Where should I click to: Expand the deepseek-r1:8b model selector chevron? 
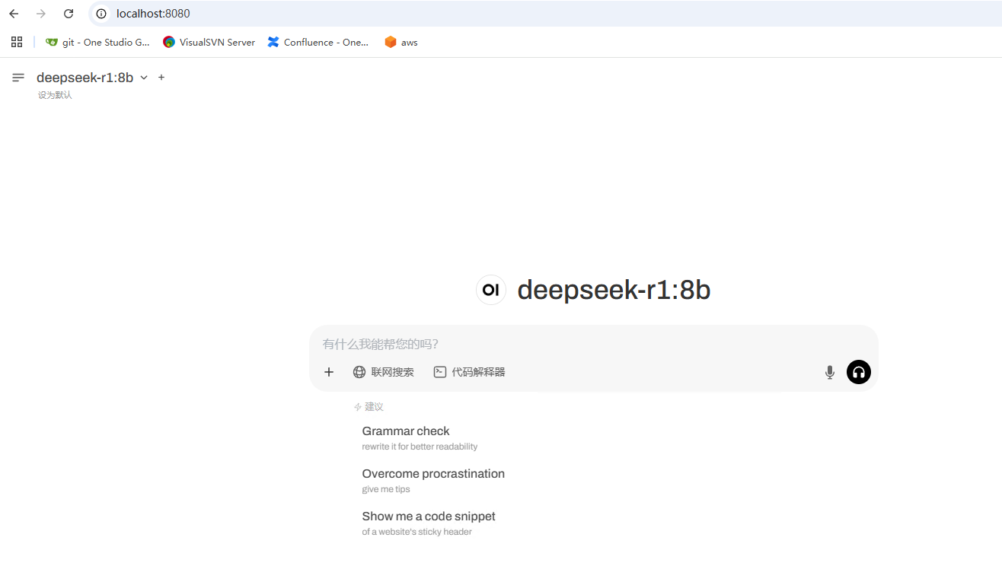coord(144,78)
